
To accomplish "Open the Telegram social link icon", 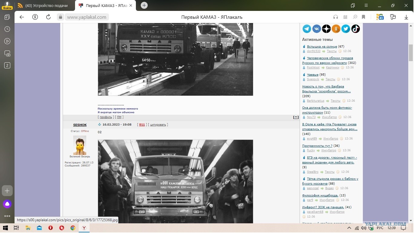I will (307, 29).
